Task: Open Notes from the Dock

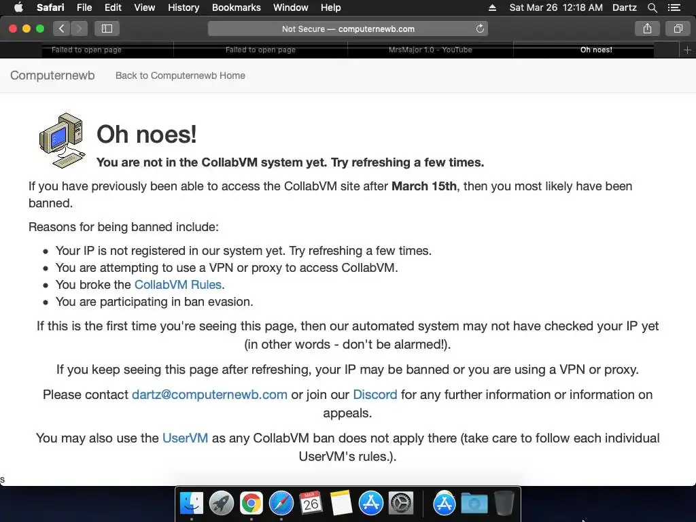Action: click(x=341, y=504)
